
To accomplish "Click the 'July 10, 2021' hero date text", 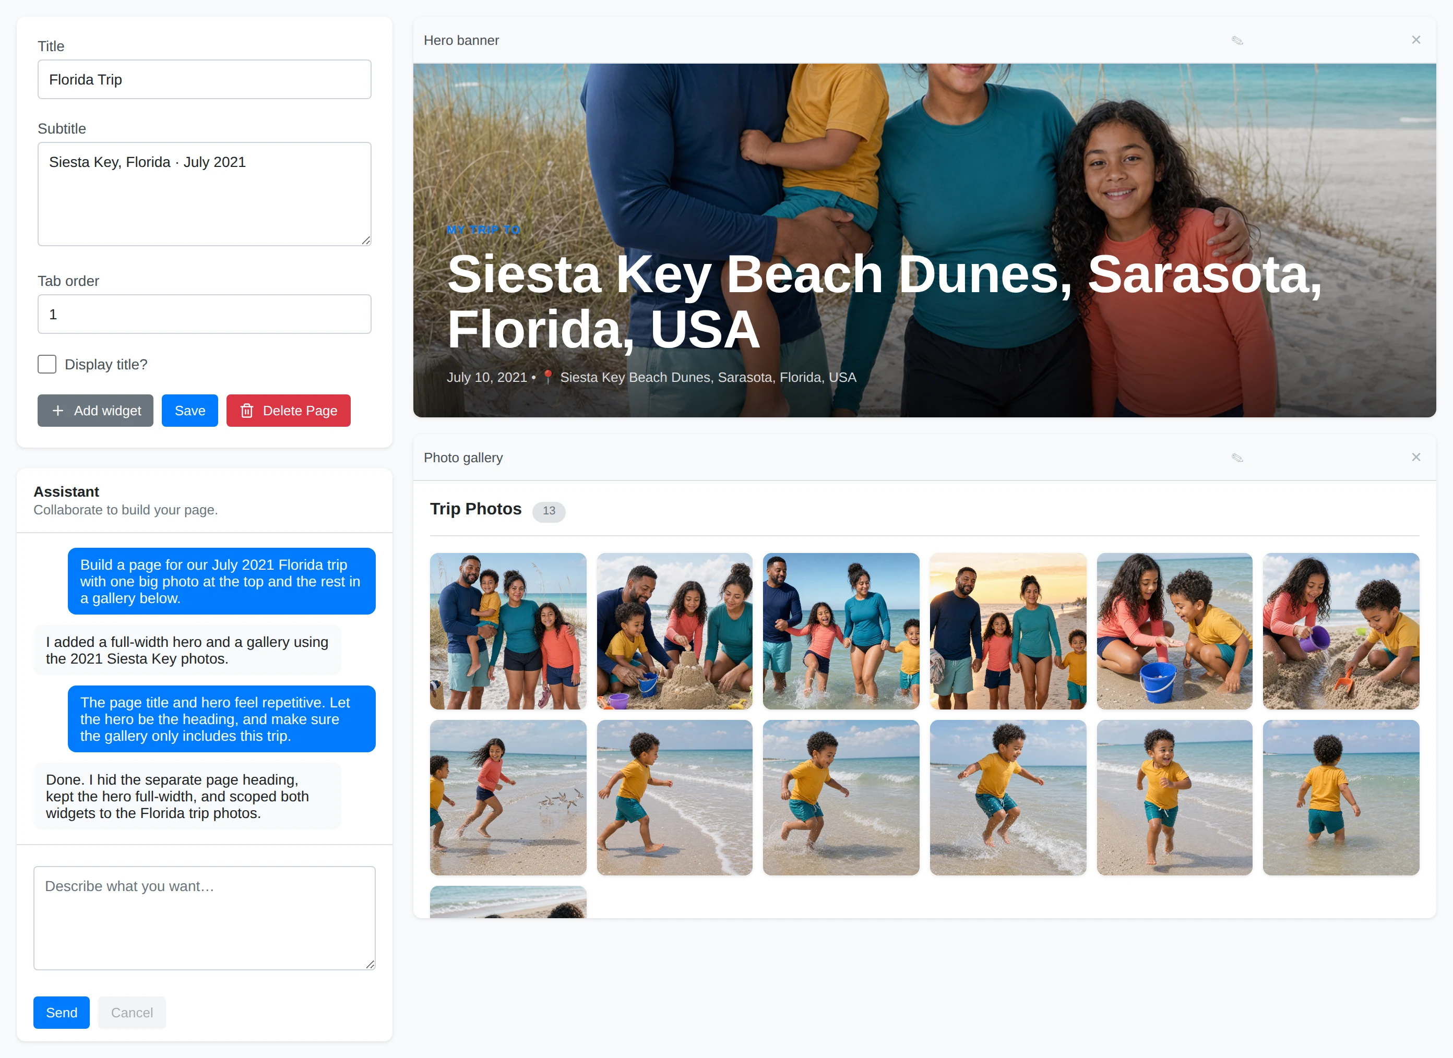I will click(487, 377).
